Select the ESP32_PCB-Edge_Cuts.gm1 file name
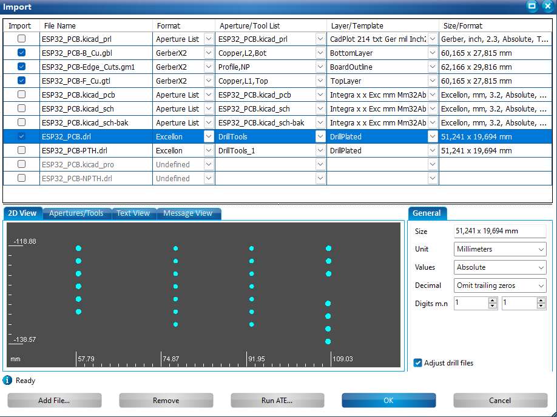The height and width of the screenshot is (417, 557). (x=88, y=67)
